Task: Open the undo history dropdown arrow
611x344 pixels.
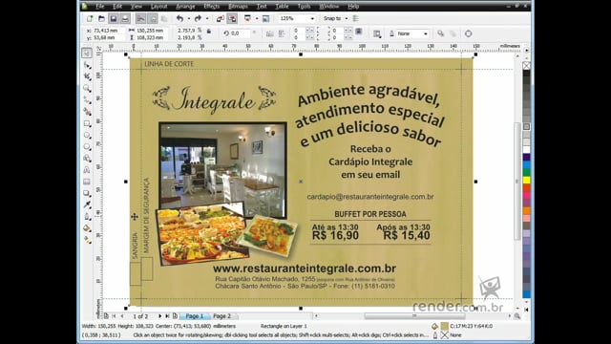Action: 189,18
